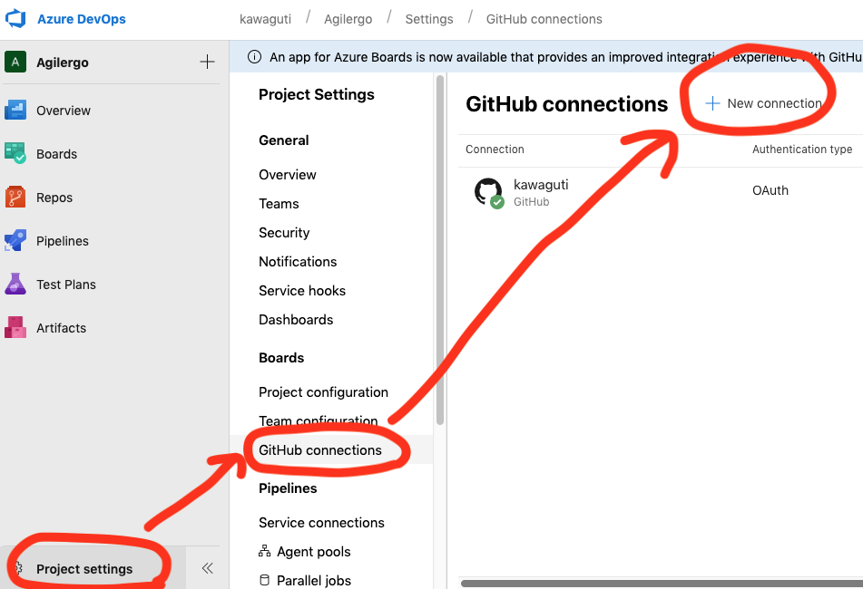Click the OAuth authentication cell

pyautogui.click(x=770, y=190)
